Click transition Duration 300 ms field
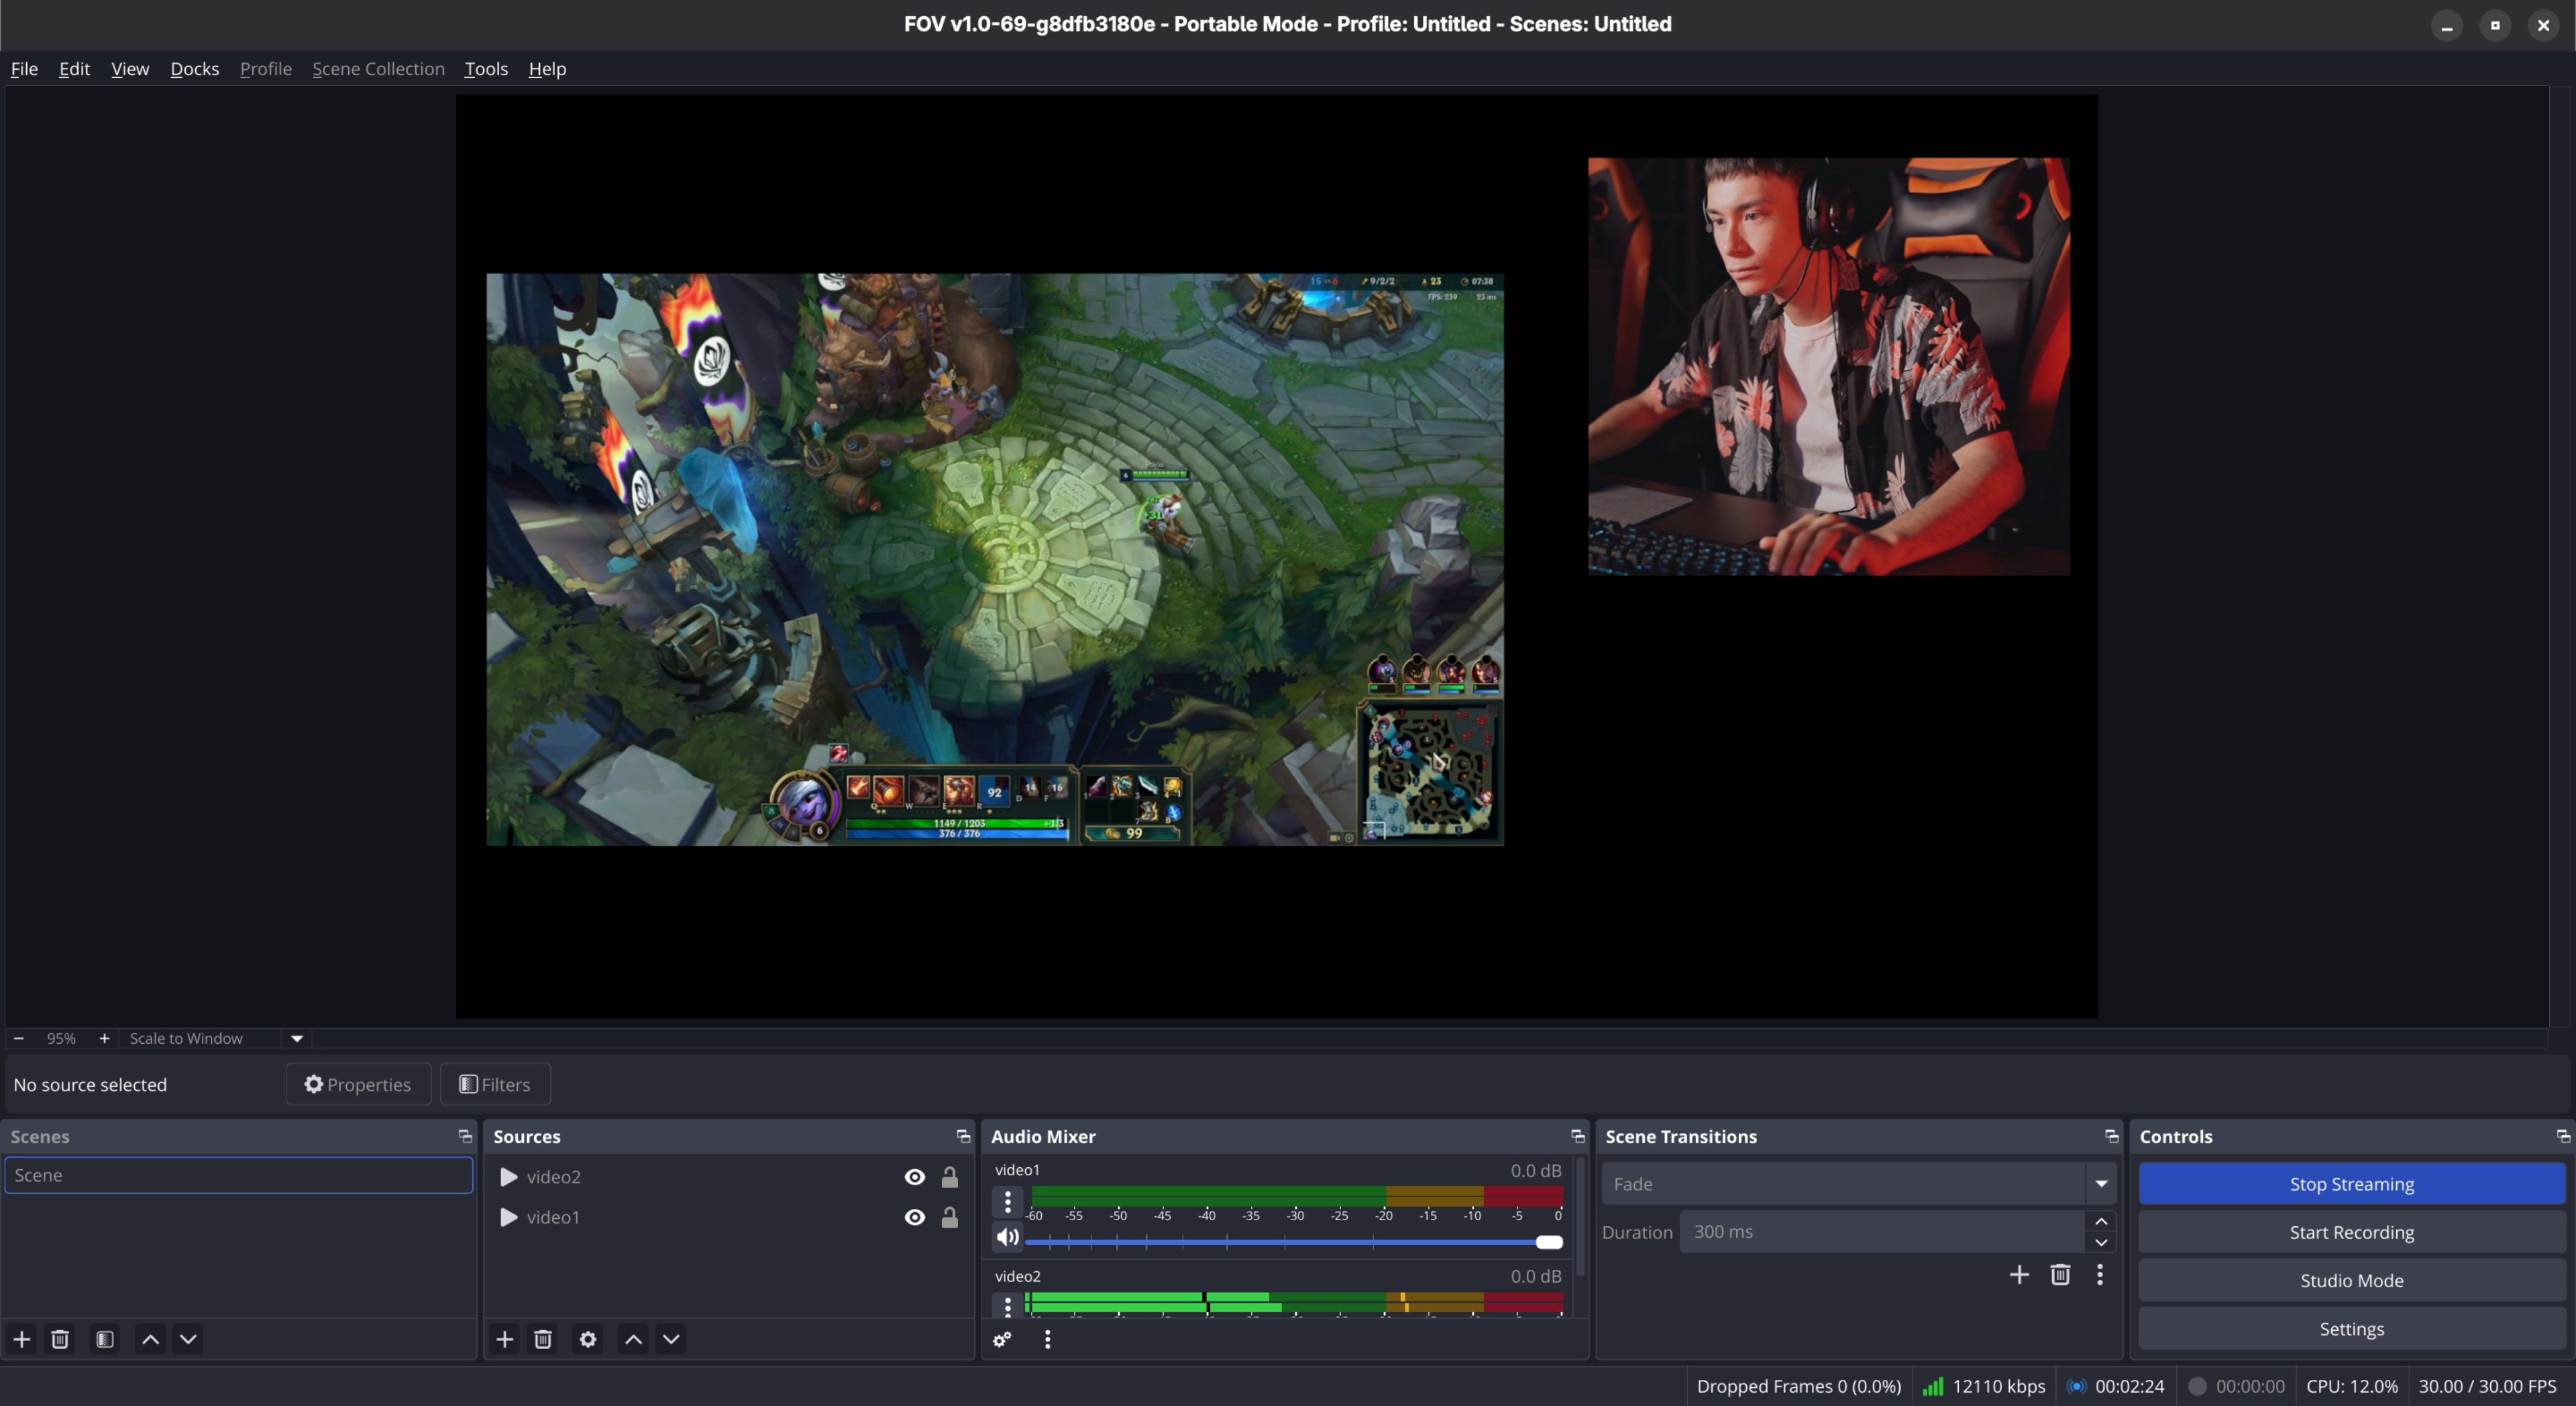The image size is (2576, 1406). 1883,1232
